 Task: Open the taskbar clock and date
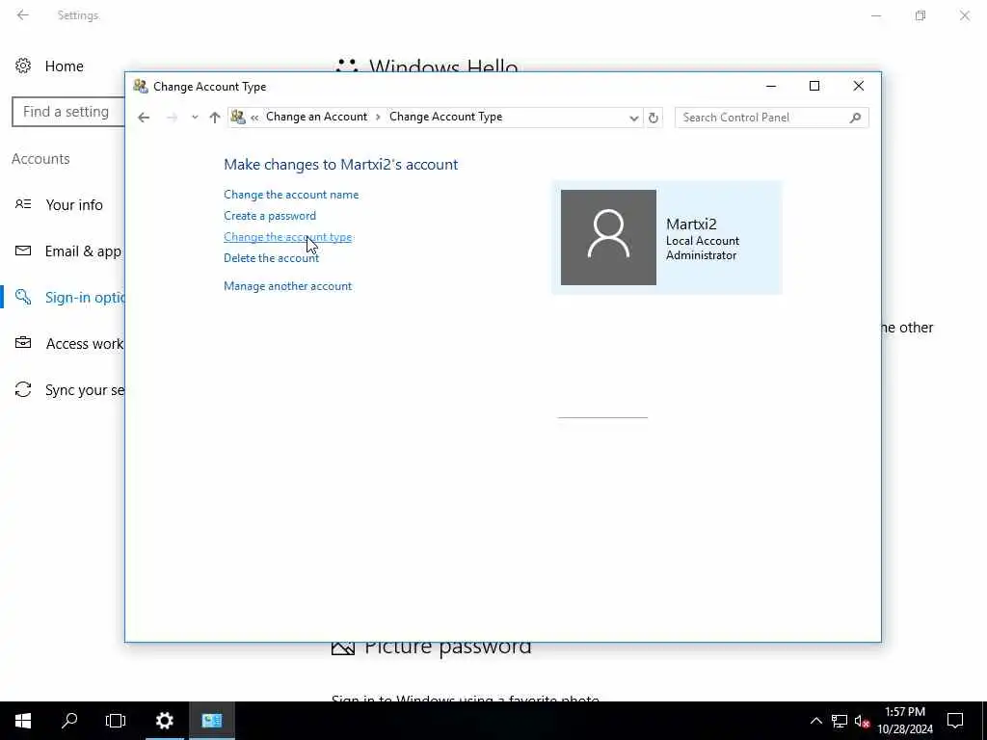coord(905,721)
